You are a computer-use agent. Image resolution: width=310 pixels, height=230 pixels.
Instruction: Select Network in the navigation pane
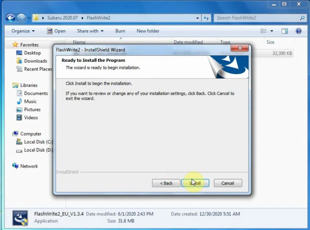(29, 166)
